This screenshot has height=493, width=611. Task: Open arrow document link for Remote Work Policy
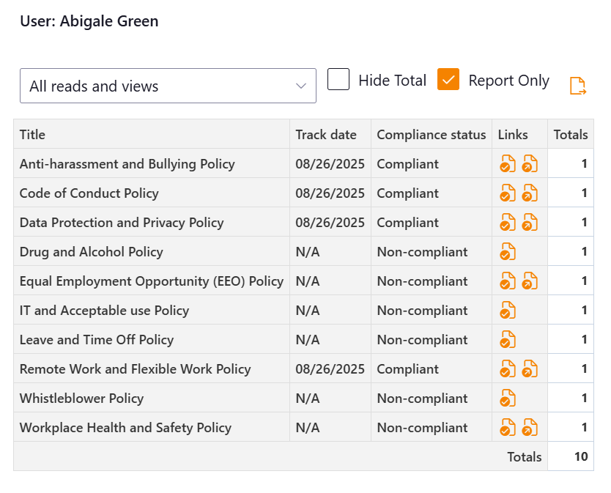point(530,368)
